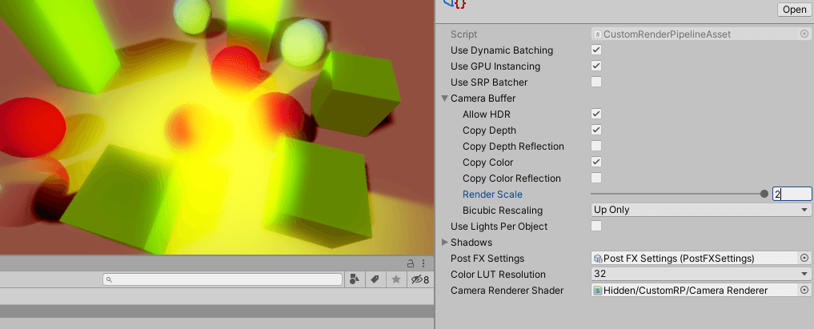Screen dimensions: 814x329
Task: Click the Render Scale slider handle
Action: click(764, 194)
